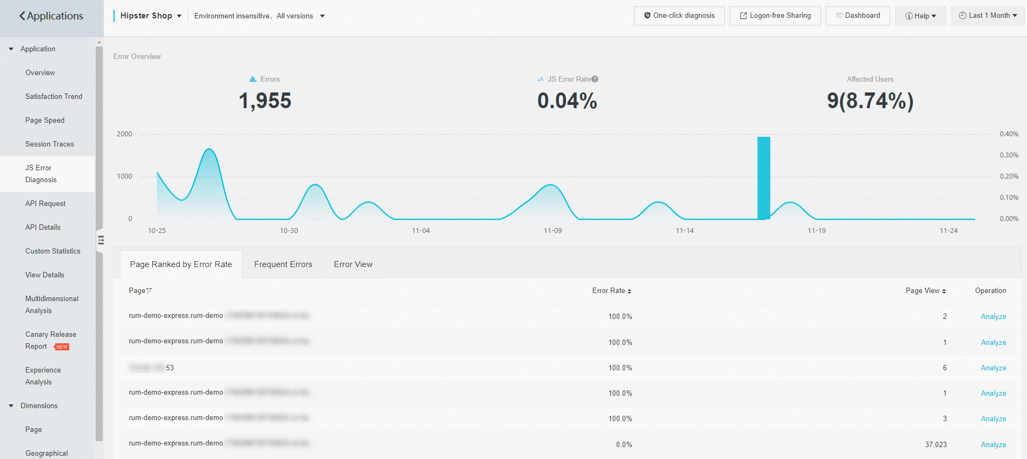Screen dimensions: 1027x459
Task: Collapse the Dimensions section in sidebar
Action: pos(11,406)
